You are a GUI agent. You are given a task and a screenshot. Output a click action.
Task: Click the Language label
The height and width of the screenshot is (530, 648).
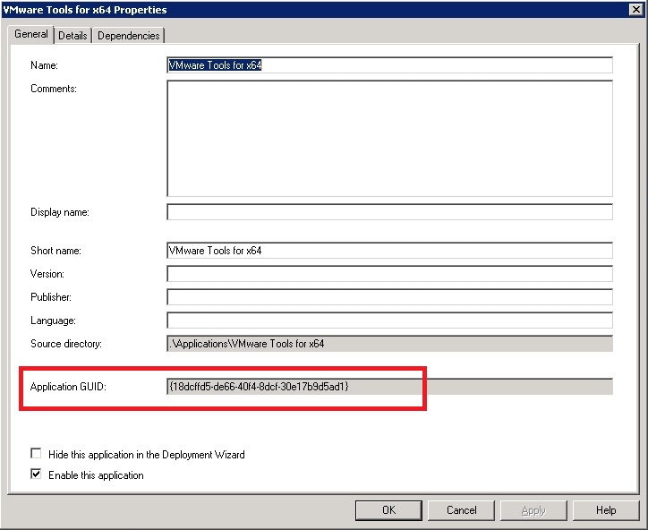coord(53,321)
